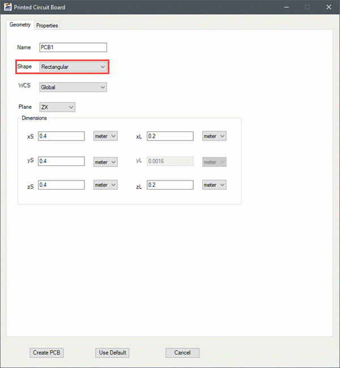Click the Plane label text
This screenshot has height=368, width=340.
pos(25,107)
